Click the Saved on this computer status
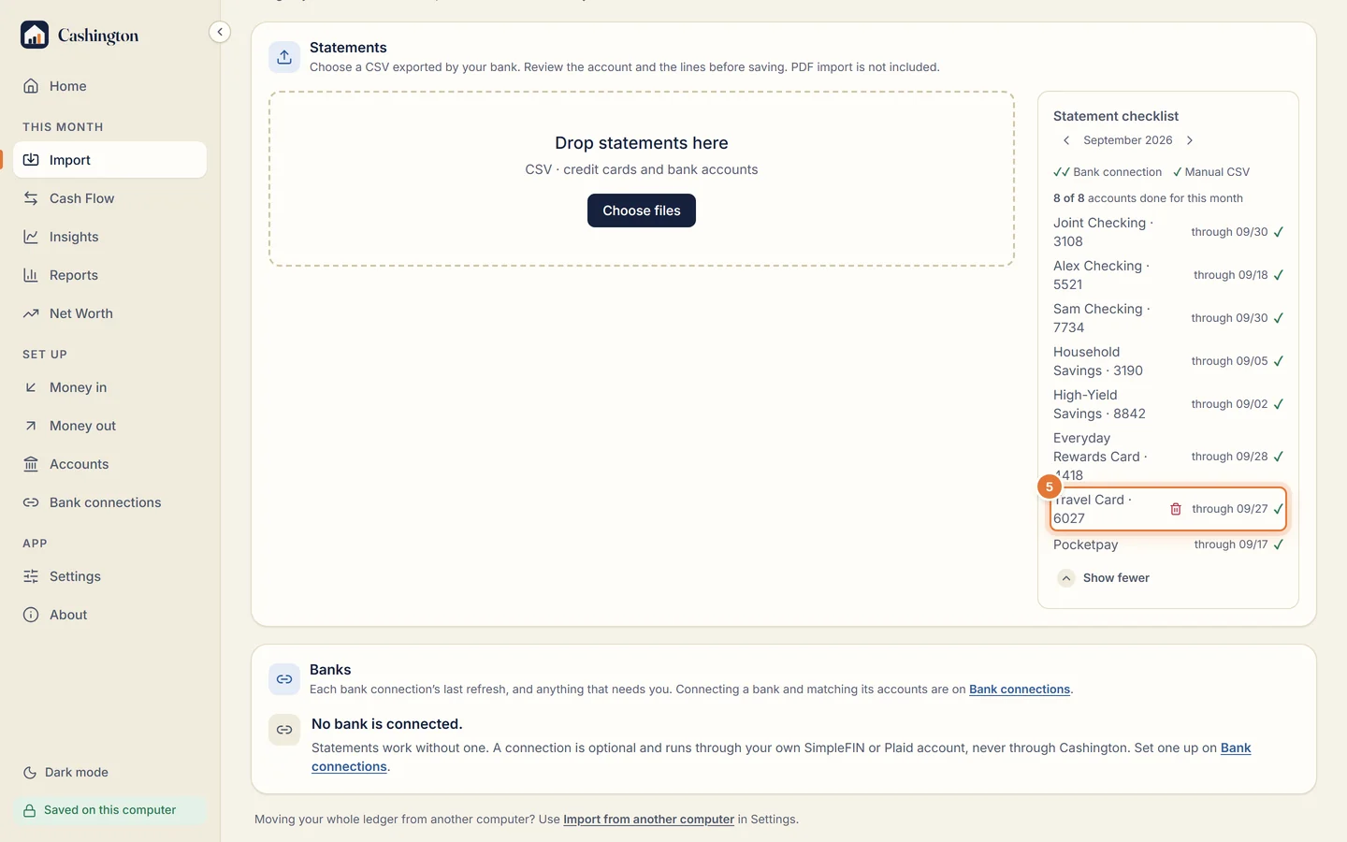 [x=109, y=810]
